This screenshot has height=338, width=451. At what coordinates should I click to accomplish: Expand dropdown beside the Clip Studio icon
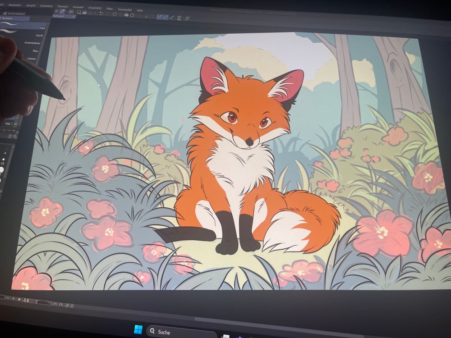point(67,12)
